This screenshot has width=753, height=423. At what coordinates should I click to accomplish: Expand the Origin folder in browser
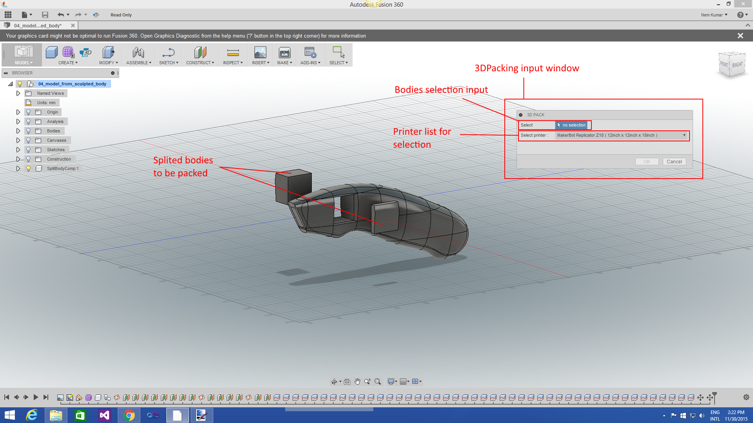18,112
